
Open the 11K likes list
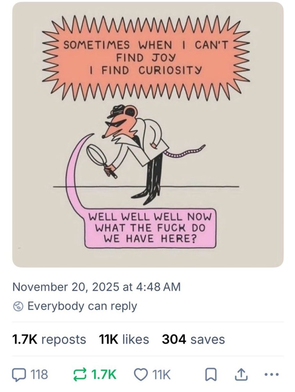(124, 339)
